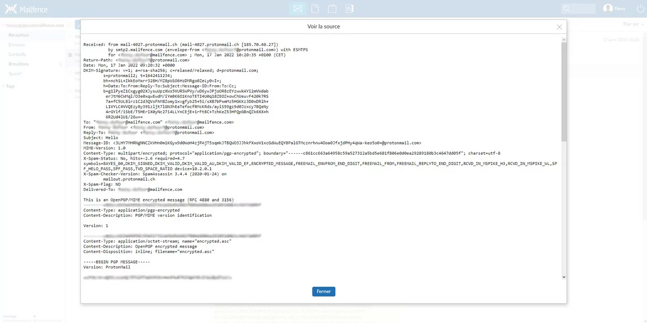Click "Content-Description: PGP/MIME version identification" line

[148, 215]
